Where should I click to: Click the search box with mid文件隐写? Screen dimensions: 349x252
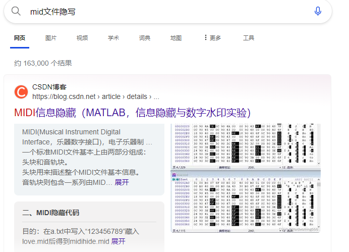168,11
